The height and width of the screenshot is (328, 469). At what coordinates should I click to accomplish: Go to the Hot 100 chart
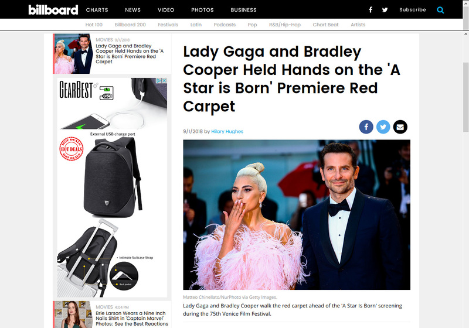pyautogui.click(x=94, y=25)
